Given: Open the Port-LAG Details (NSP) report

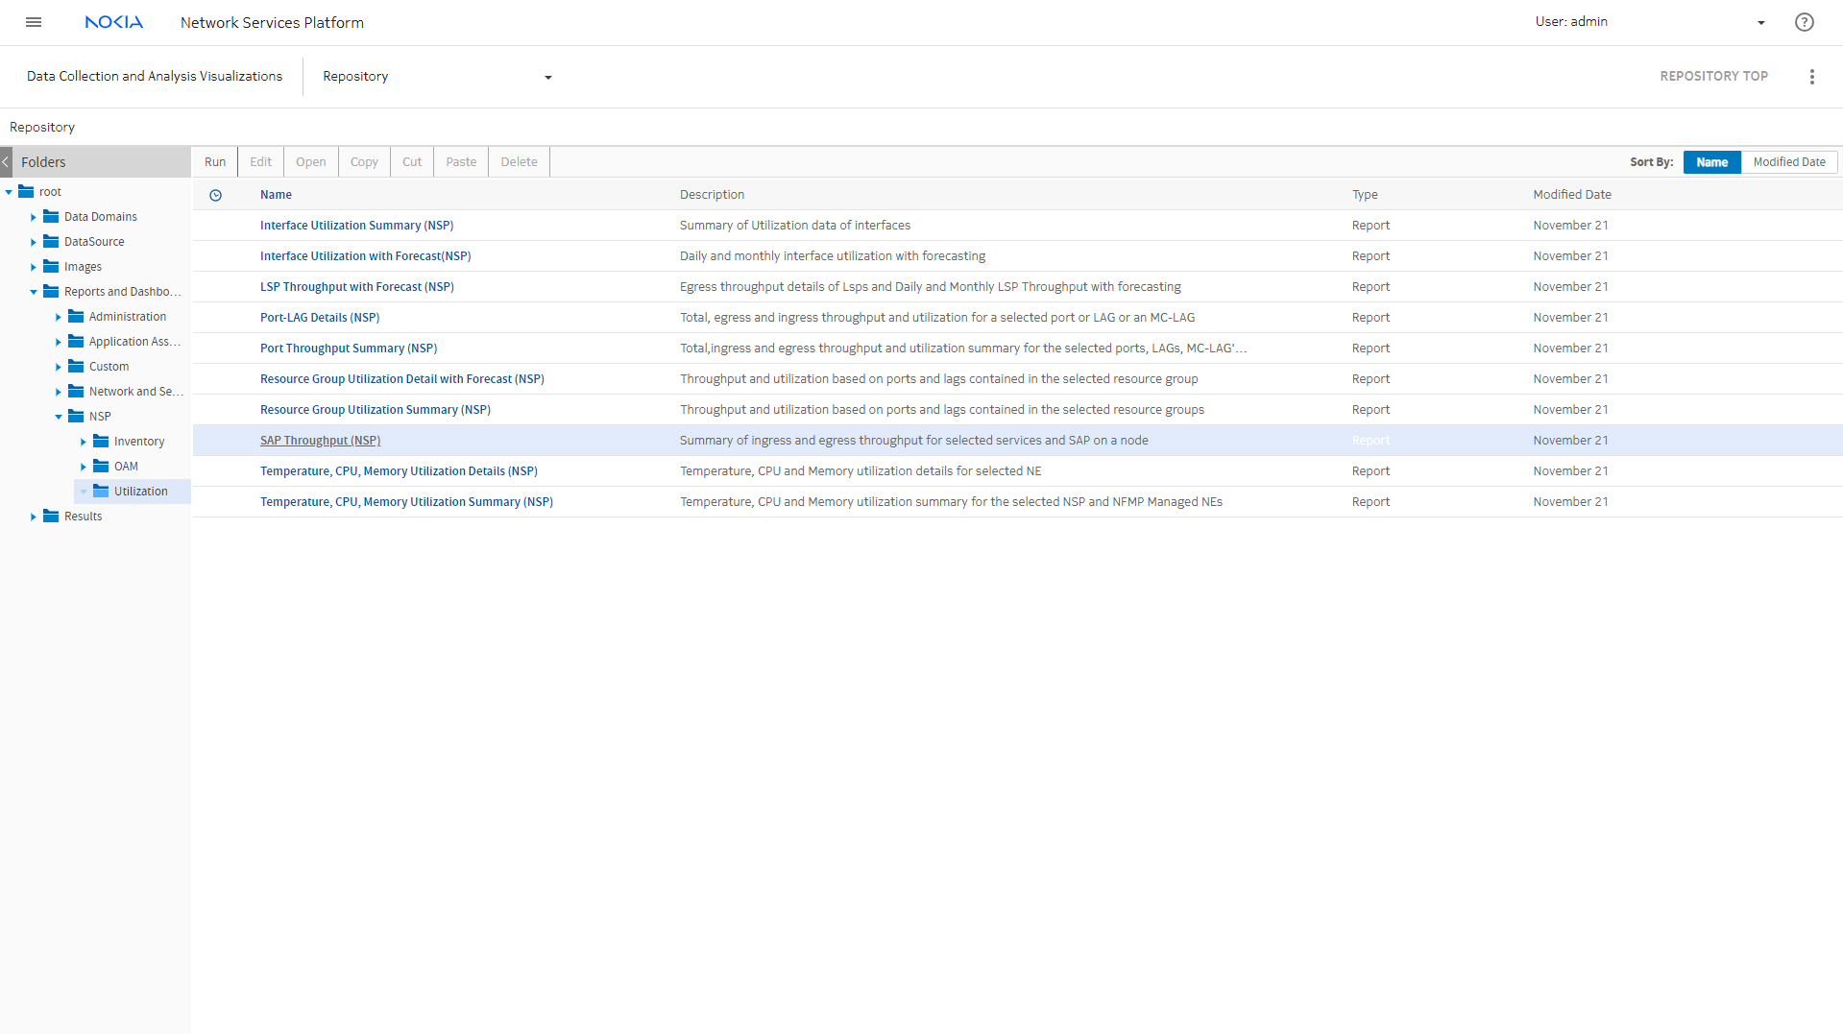Looking at the screenshot, I should (x=320, y=318).
